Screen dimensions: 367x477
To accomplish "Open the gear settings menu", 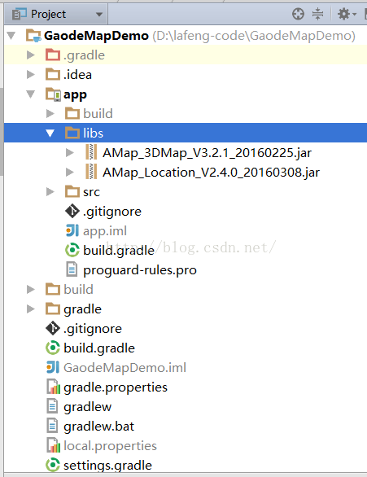I will (x=347, y=14).
